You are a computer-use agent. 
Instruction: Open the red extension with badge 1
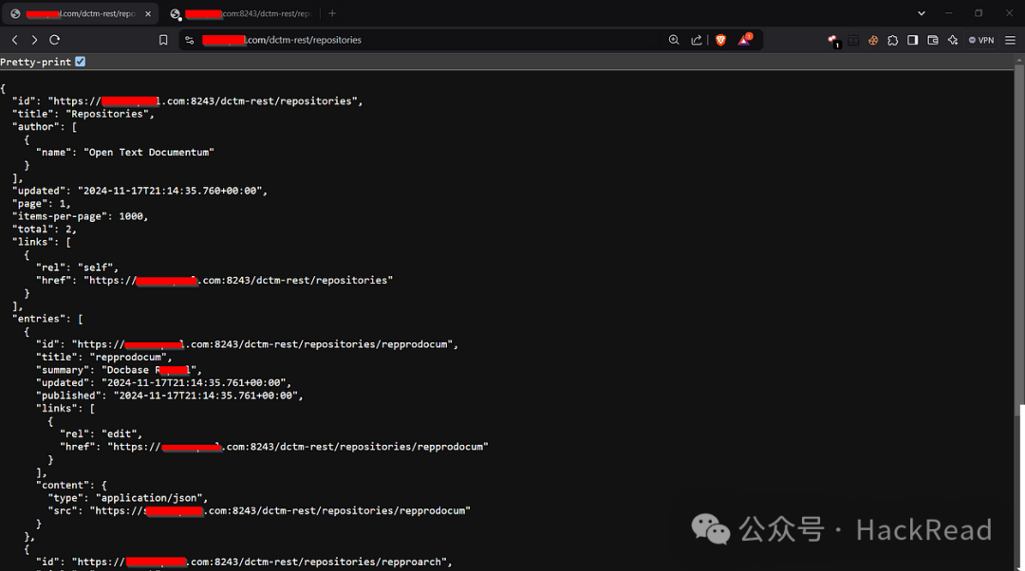(x=833, y=41)
